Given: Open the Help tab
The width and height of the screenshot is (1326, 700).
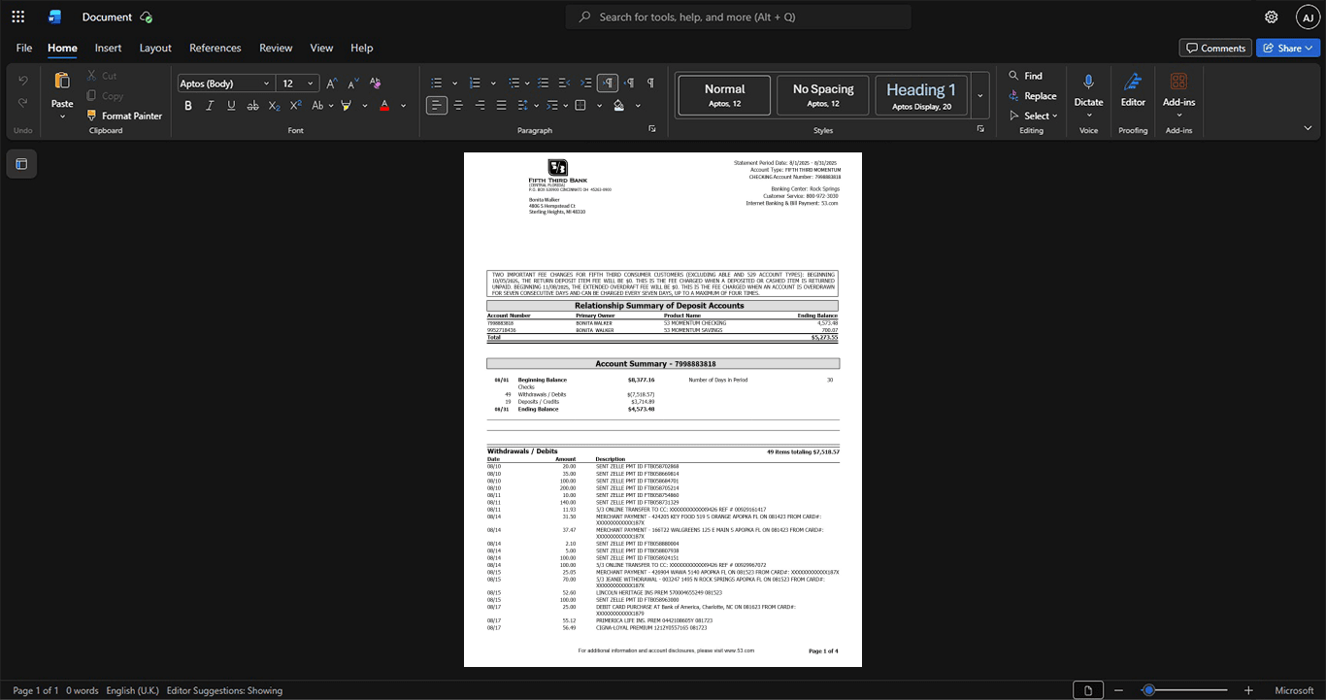Looking at the screenshot, I should point(362,48).
